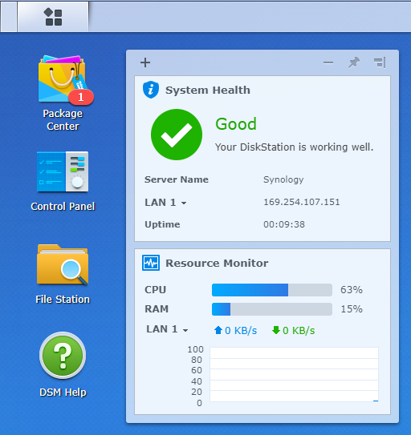Expand the LAN 1 dropdown in Resource Monitor
Image resolution: width=411 pixels, height=435 pixels.
167,329
